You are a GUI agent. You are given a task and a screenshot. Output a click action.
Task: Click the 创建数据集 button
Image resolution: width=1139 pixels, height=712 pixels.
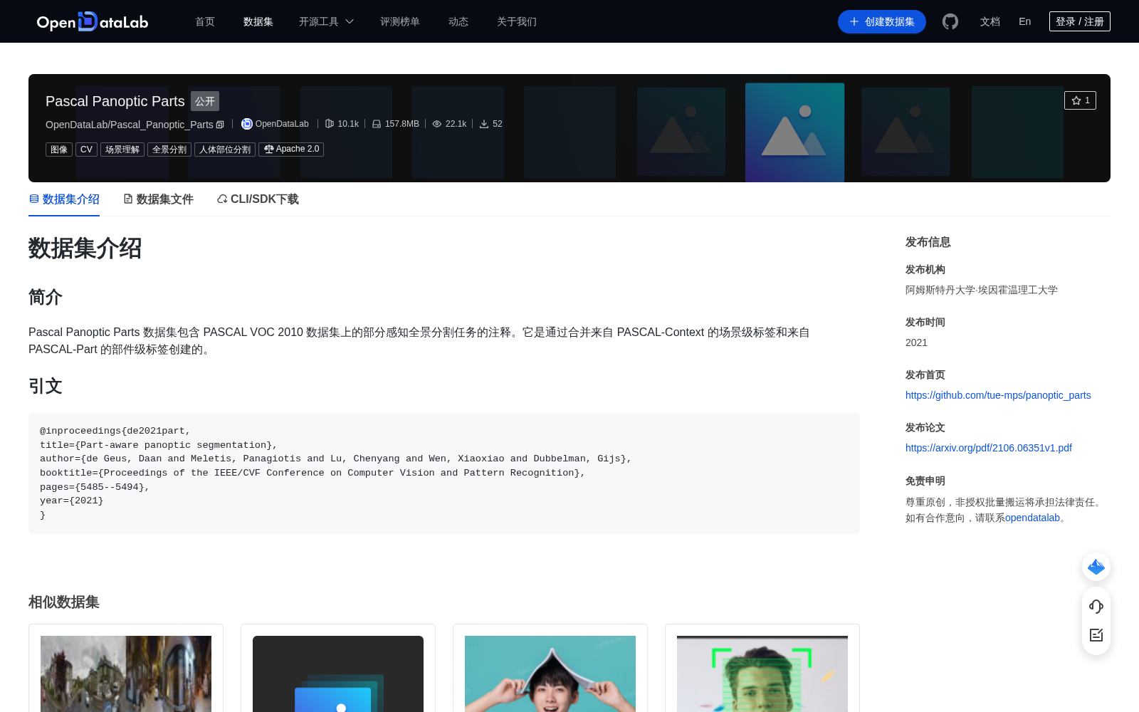click(882, 21)
